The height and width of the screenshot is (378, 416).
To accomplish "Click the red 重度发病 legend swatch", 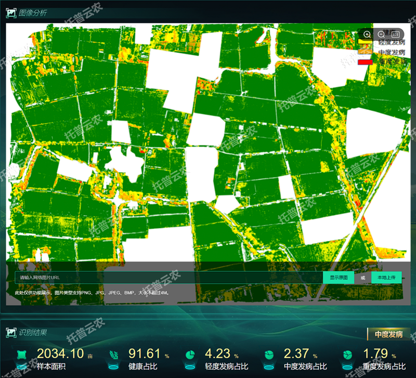I will [x=366, y=62].
